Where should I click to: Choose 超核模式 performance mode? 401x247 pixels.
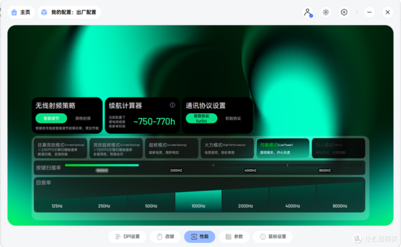pyautogui.click(x=172, y=148)
